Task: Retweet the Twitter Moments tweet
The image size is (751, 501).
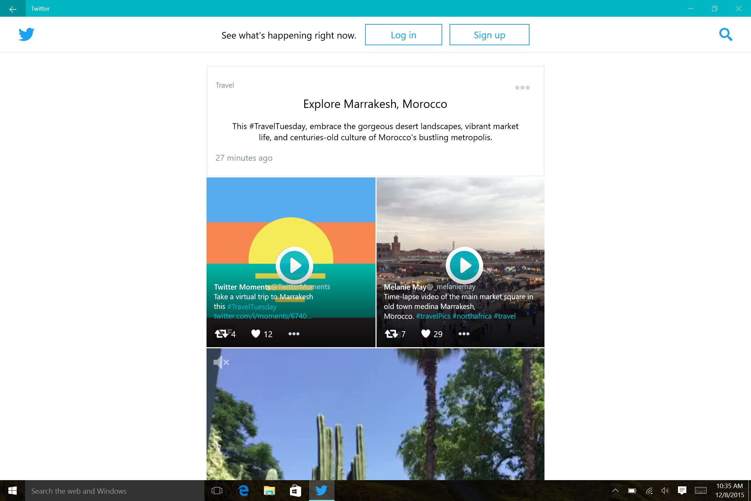Action: 221,334
